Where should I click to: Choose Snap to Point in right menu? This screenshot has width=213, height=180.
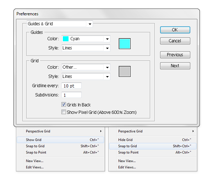click(x=153, y=152)
